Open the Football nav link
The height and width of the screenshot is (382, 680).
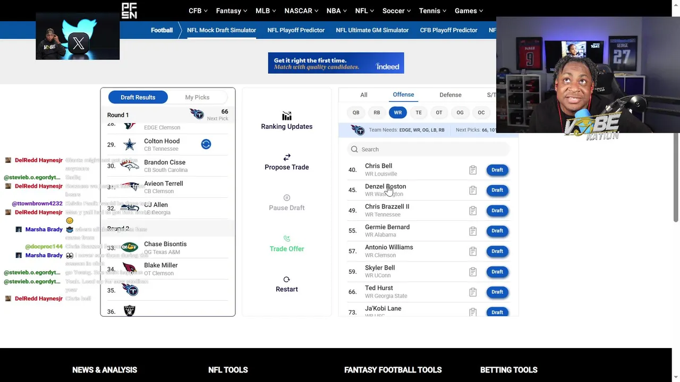click(161, 30)
